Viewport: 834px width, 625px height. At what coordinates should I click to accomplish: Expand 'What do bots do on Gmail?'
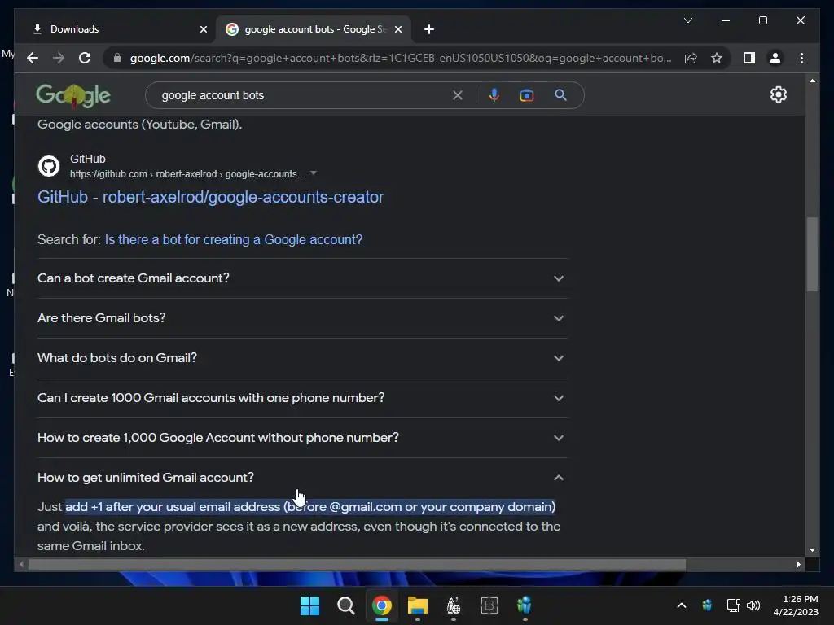302,358
